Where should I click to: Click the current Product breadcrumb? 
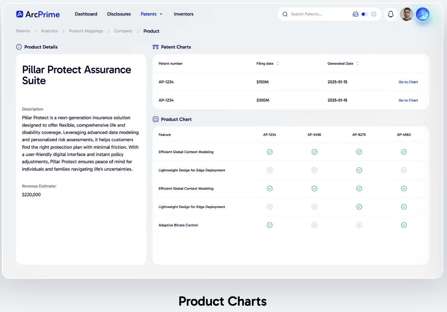[151, 31]
